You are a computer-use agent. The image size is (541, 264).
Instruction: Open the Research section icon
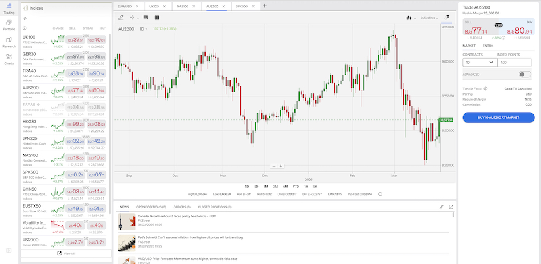tap(9, 41)
